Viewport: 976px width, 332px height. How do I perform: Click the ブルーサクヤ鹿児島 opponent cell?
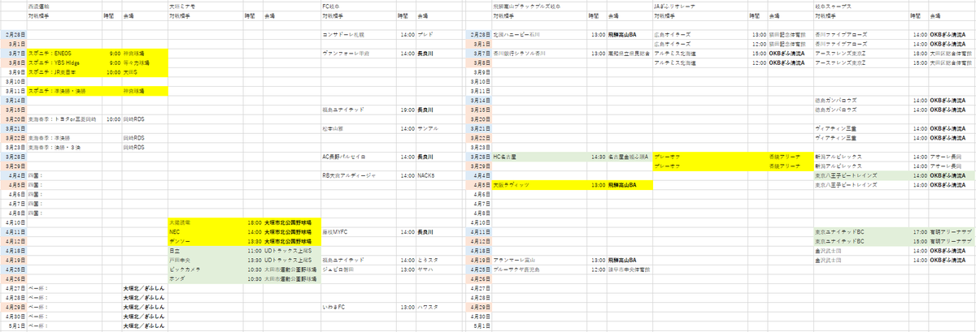click(541, 269)
